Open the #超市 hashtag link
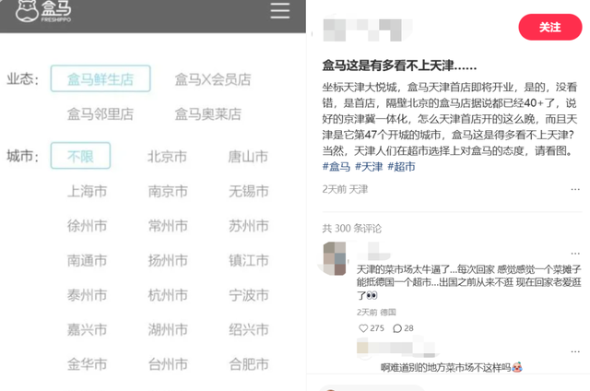This screenshot has height=391, width=590. [402, 166]
